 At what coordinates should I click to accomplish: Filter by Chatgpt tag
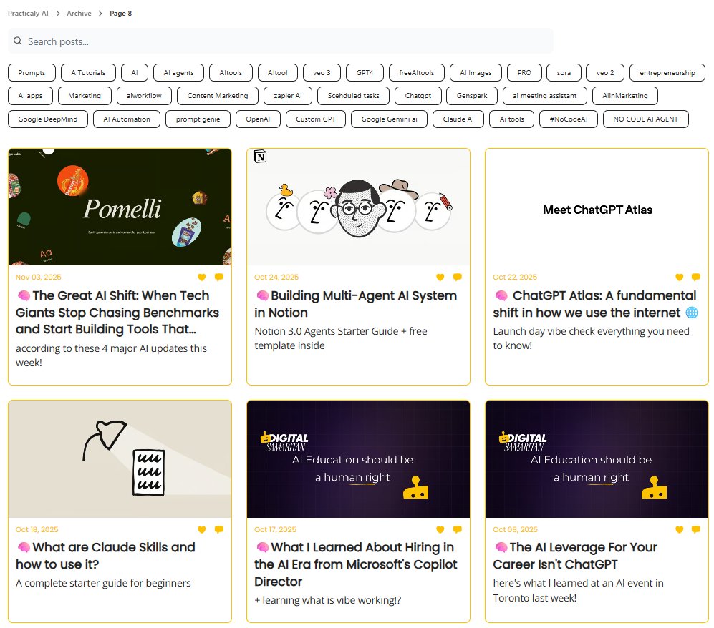coord(418,96)
